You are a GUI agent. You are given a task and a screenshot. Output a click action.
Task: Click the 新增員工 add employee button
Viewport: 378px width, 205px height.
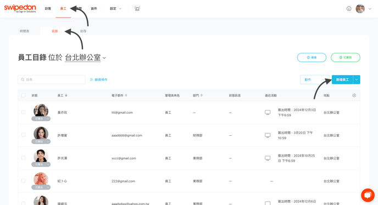pyautogui.click(x=342, y=80)
